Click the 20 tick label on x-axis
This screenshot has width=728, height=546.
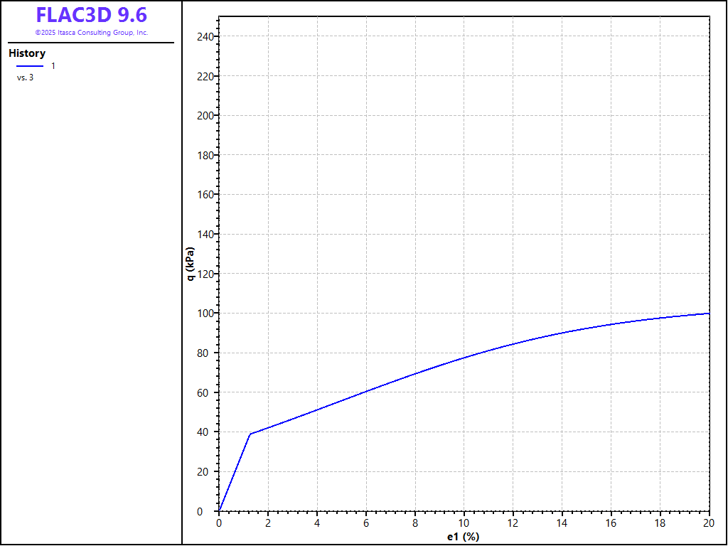[708, 523]
